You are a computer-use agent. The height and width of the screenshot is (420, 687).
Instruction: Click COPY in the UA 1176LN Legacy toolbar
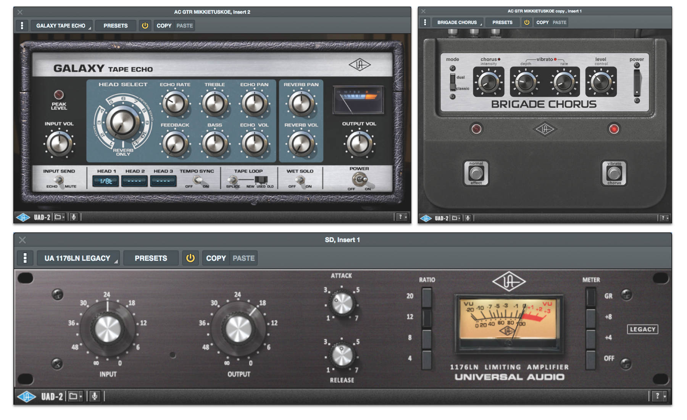click(216, 258)
